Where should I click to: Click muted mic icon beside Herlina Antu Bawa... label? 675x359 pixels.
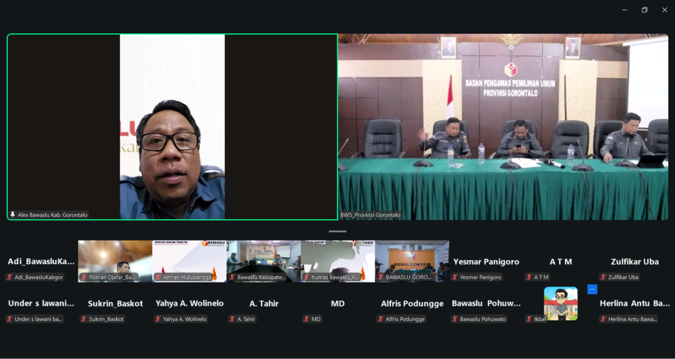(604, 319)
